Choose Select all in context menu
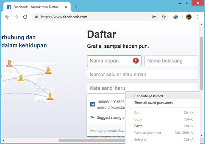This screenshot has width=205, height=144. 162,140
